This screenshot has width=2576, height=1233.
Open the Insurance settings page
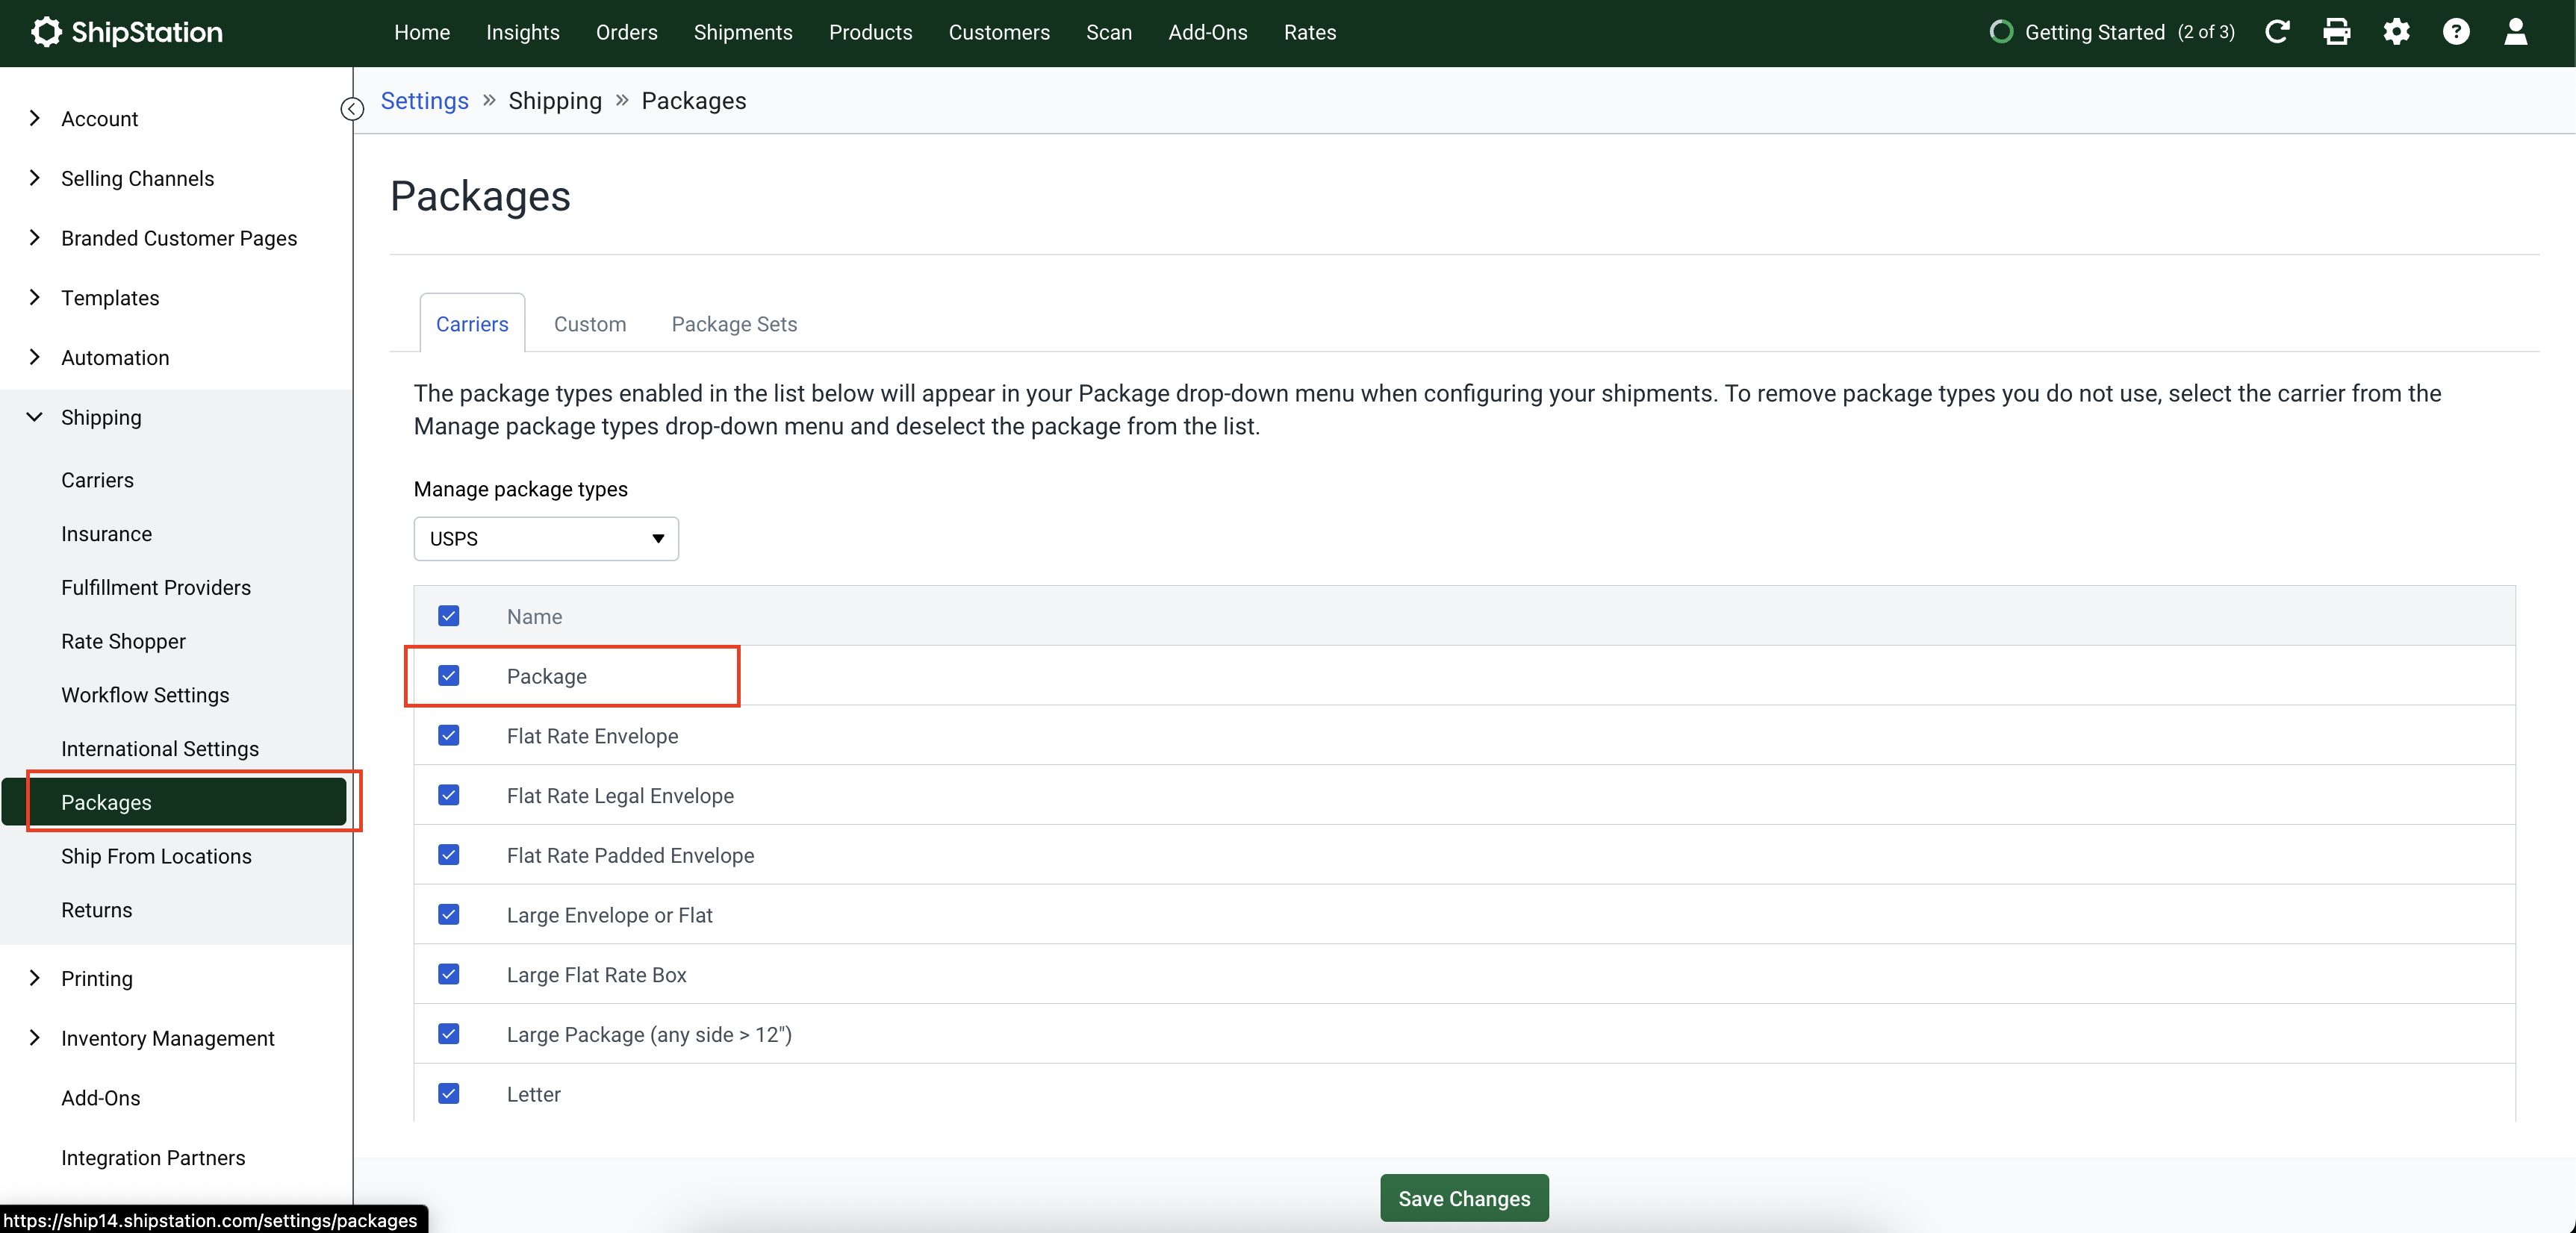tap(106, 534)
